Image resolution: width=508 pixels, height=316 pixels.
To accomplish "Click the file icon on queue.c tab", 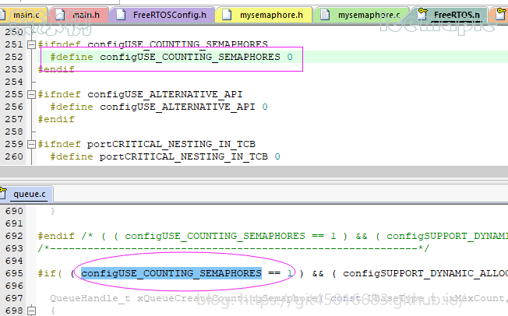I will tap(5, 192).
